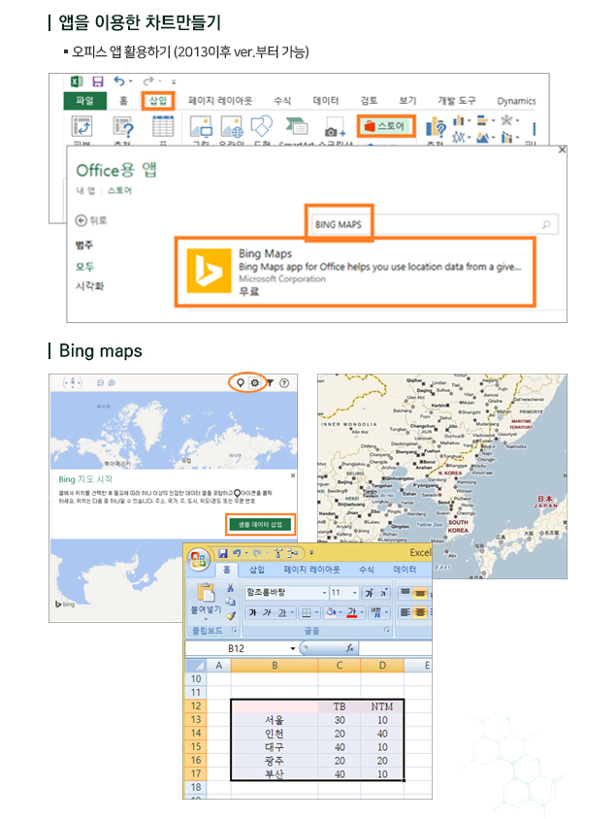Select 삽입 tab in Excel 2007 ribbon
616x819 pixels.
tap(257, 570)
